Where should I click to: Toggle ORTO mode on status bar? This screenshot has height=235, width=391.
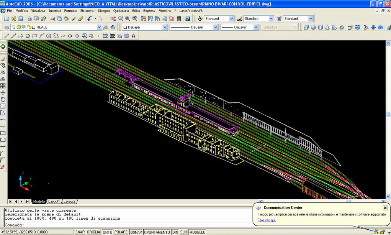pos(107,232)
